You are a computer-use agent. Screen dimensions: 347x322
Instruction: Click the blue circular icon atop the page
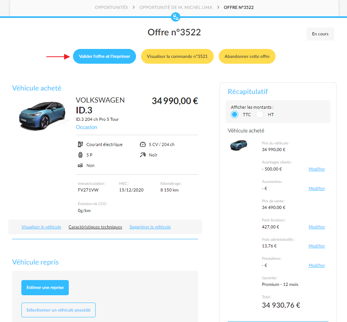pyautogui.click(x=176, y=17)
